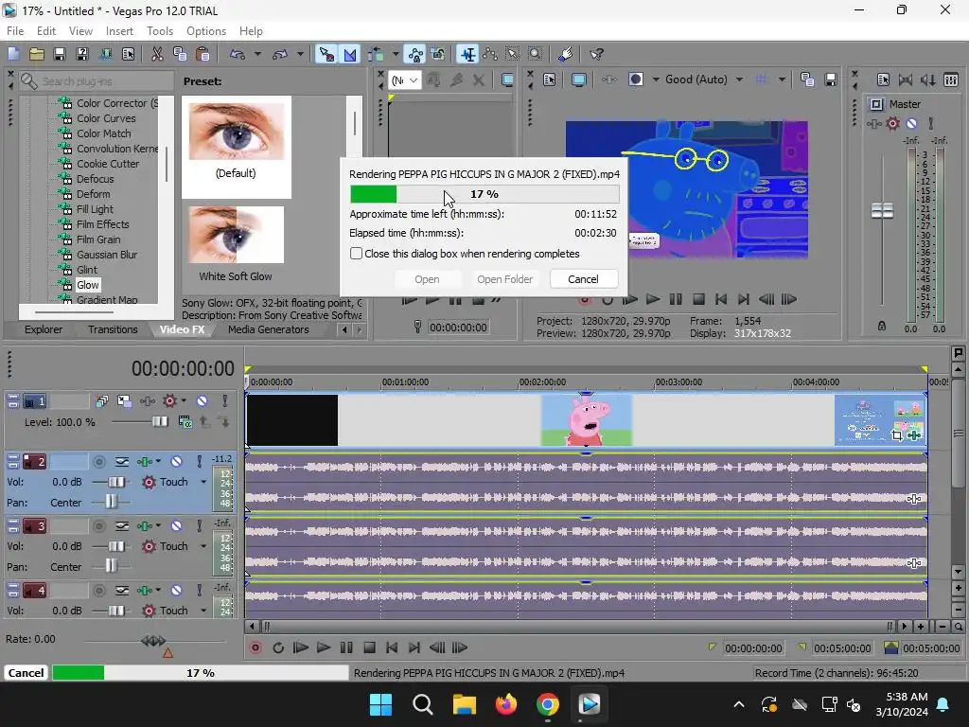969x727 pixels.
Task: Click Open Folder in render dialog
Action: click(x=505, y=279)
